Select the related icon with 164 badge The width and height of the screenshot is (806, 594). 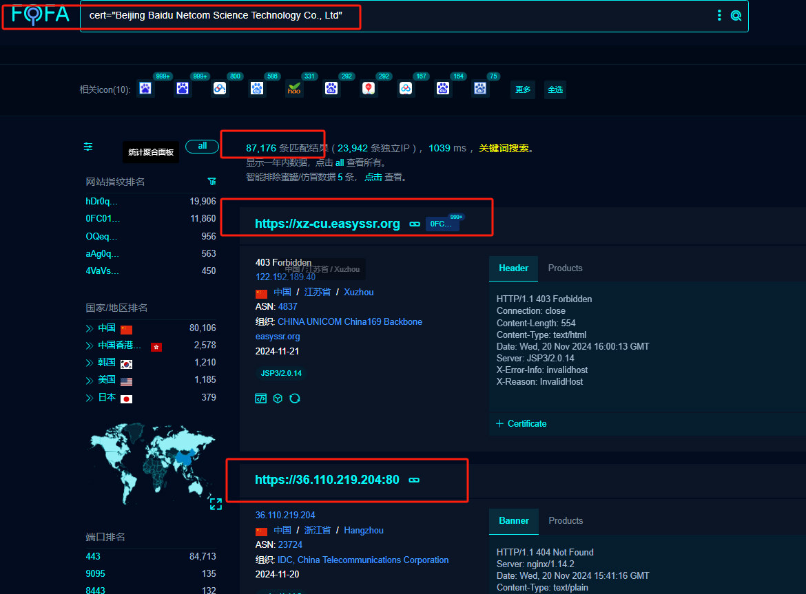click(x=443, y=89)
